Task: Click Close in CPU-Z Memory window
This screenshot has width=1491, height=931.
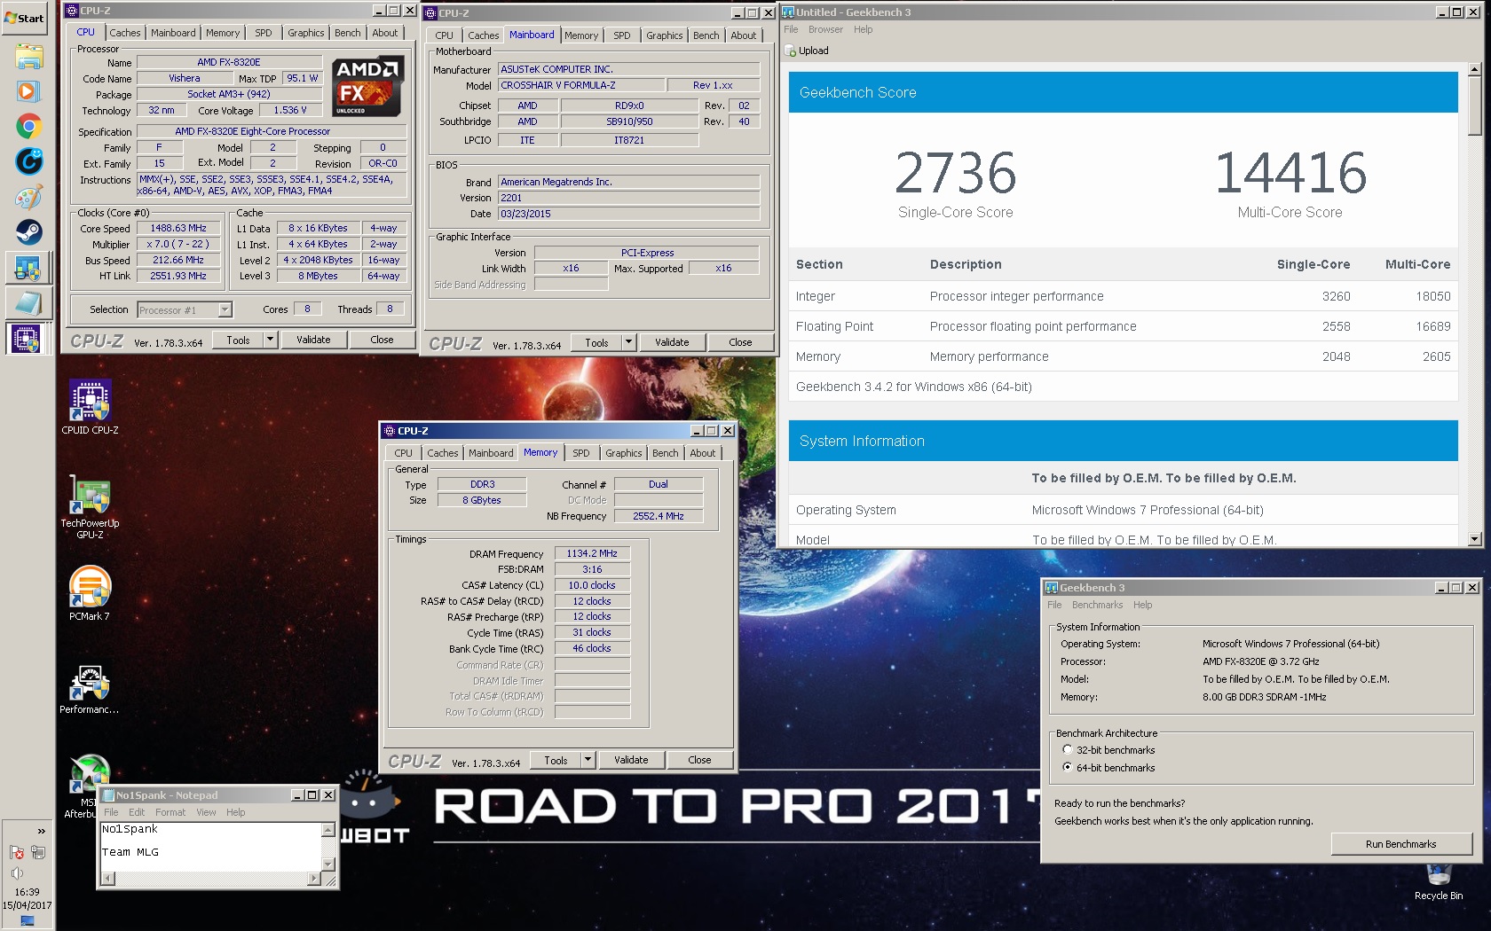Action: coord(699,760)
